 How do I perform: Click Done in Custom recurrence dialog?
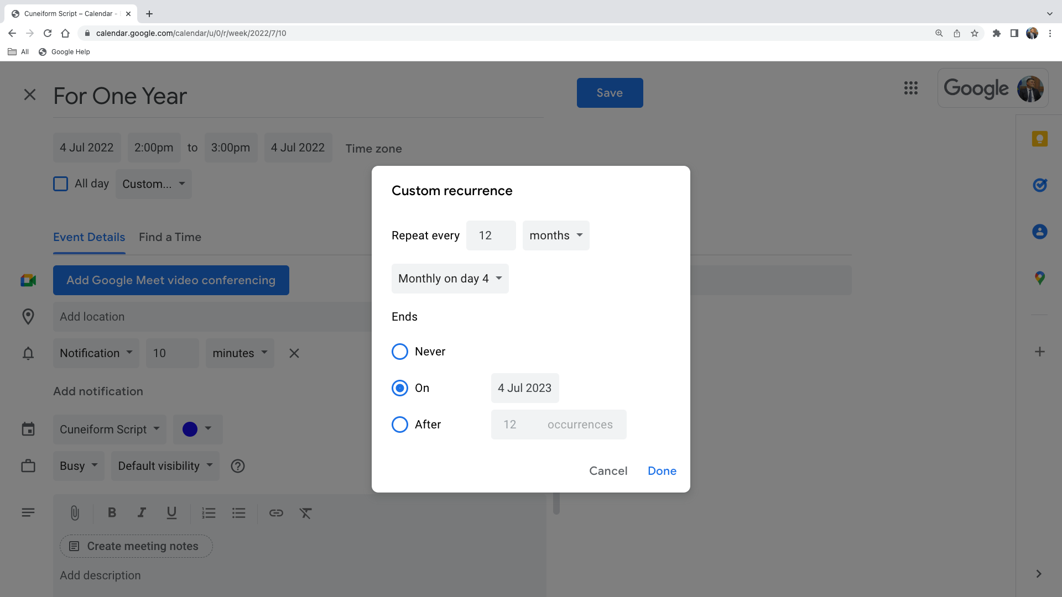pyautogui.click(x=662, y=471)
